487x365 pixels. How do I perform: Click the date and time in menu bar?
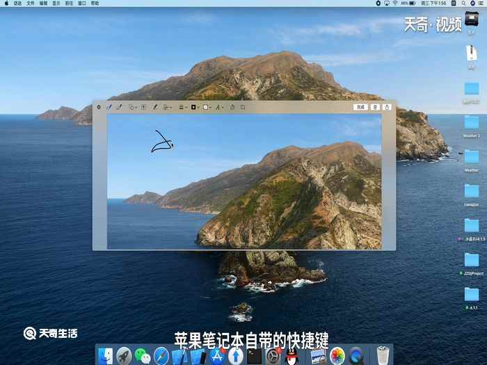433,3
